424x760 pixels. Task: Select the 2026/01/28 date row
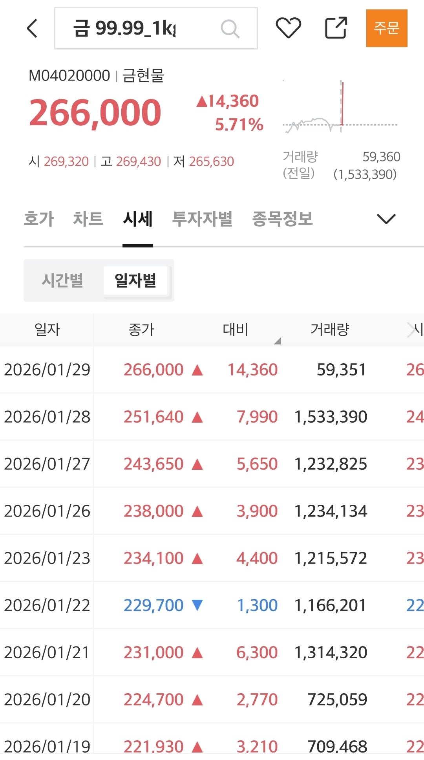coord(47,417)
